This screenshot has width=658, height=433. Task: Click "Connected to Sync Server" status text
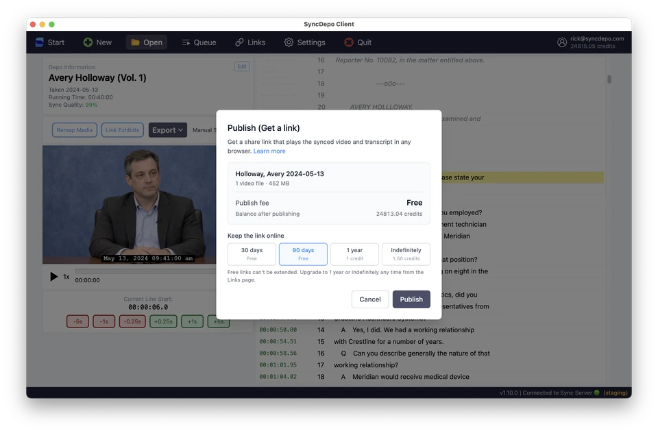point(557,393)
